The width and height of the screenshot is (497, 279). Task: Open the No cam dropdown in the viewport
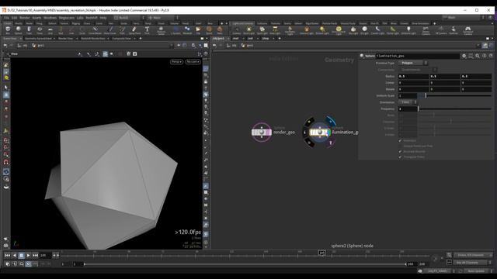[193, 62]
